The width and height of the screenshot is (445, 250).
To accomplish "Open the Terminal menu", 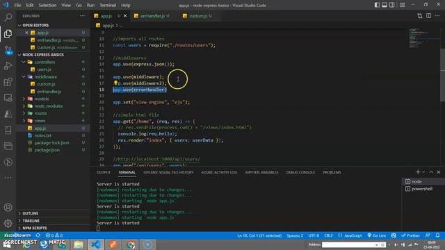I will (x=108, y=5).
